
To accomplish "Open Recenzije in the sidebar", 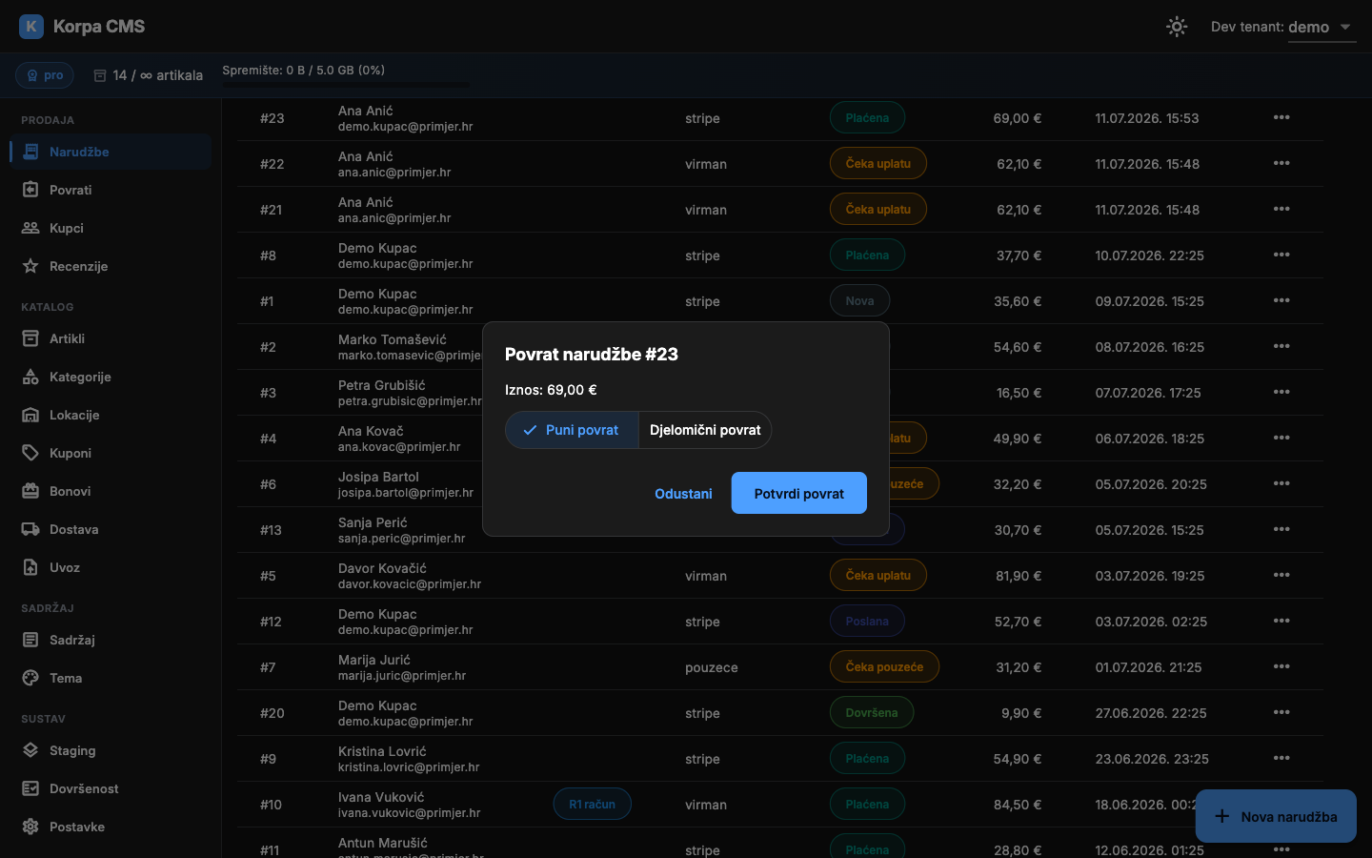I will [111, 266].
